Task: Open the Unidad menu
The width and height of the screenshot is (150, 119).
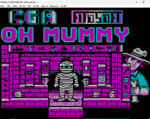Action: [36, 6]
